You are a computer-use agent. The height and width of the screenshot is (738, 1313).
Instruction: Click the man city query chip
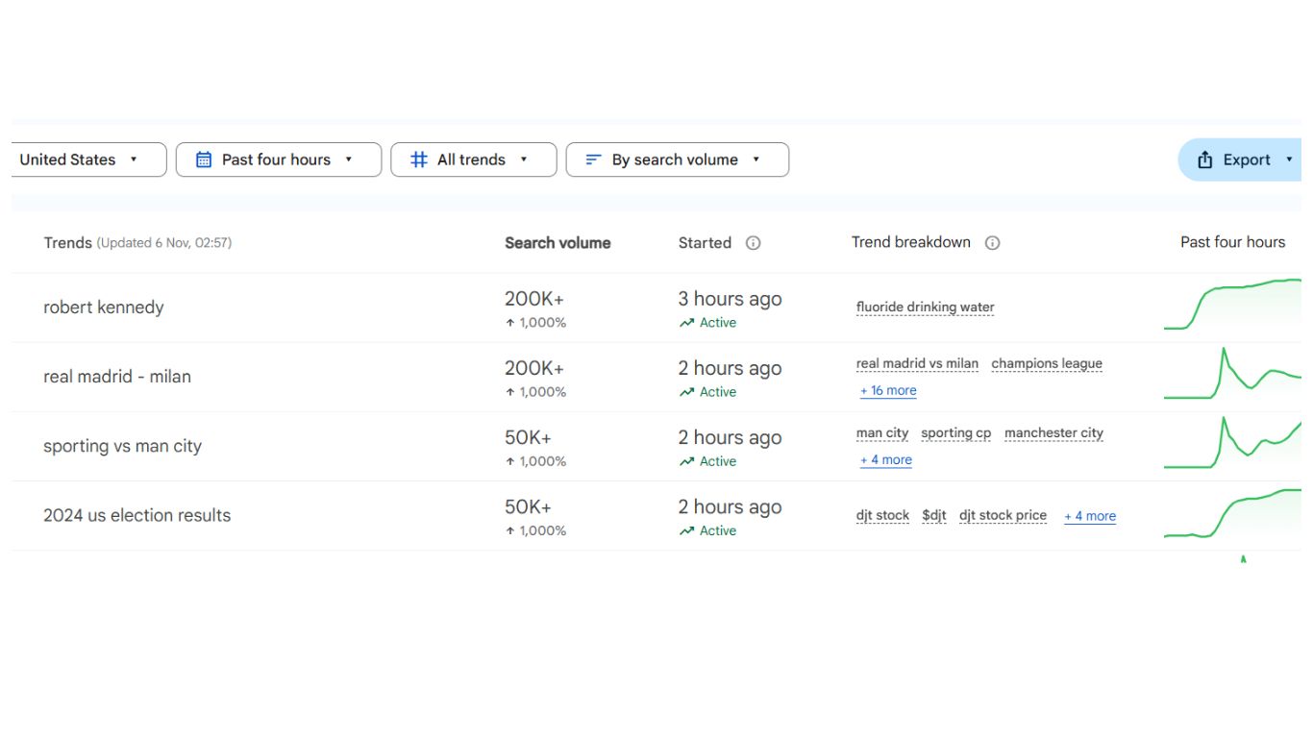(x=882, y=433)
